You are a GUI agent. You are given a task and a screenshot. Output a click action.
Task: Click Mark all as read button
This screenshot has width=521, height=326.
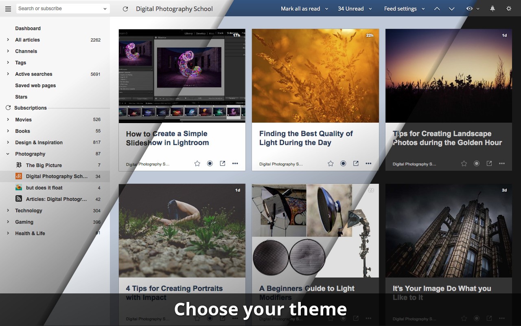300,9
